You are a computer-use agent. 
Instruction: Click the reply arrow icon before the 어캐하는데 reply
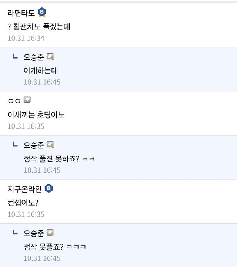[15, 57]
